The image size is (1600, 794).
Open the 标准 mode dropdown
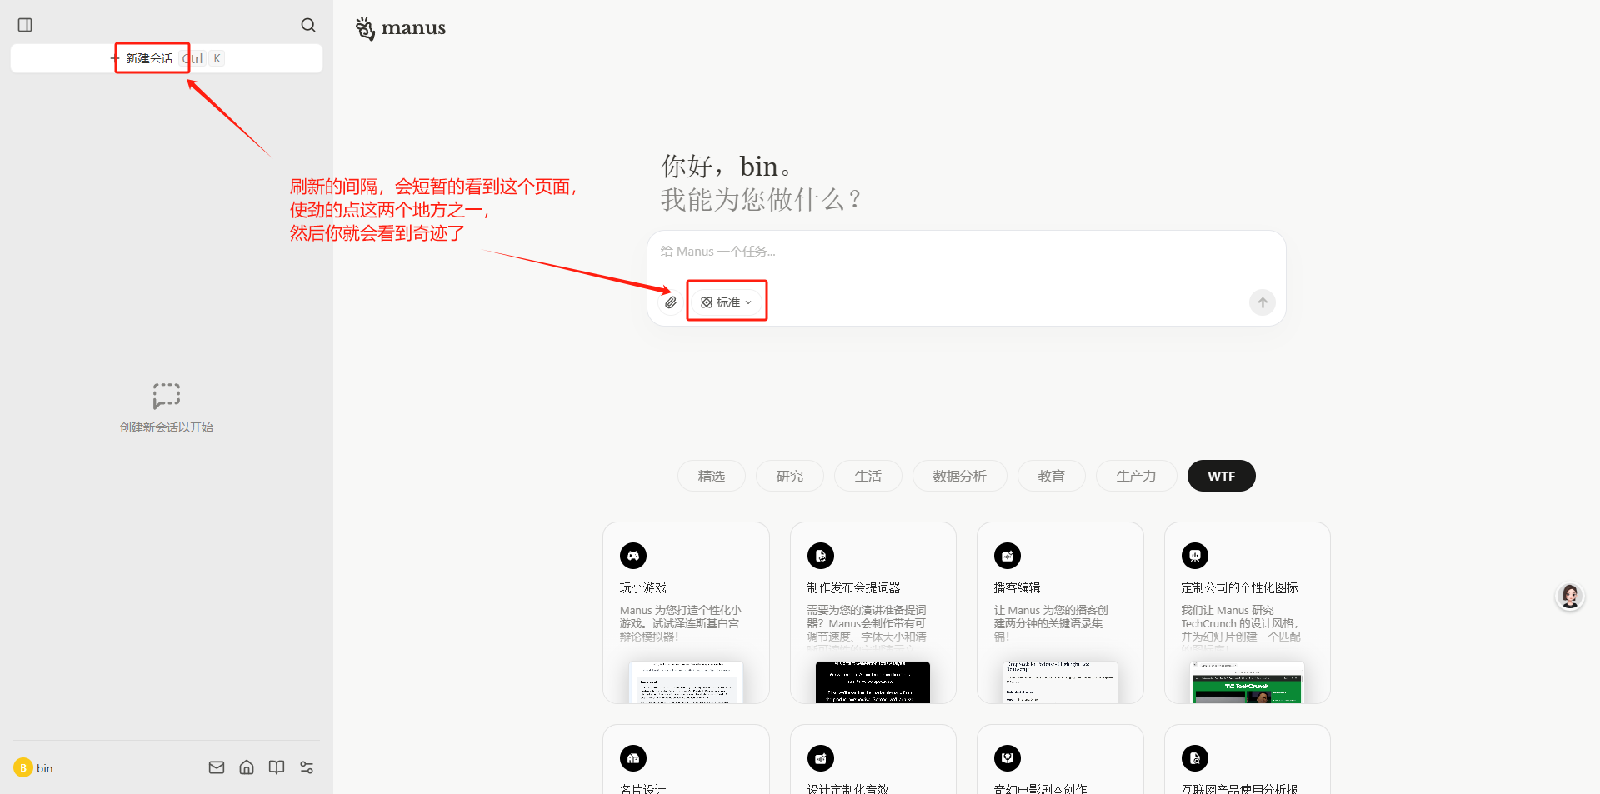click(727, 302)
